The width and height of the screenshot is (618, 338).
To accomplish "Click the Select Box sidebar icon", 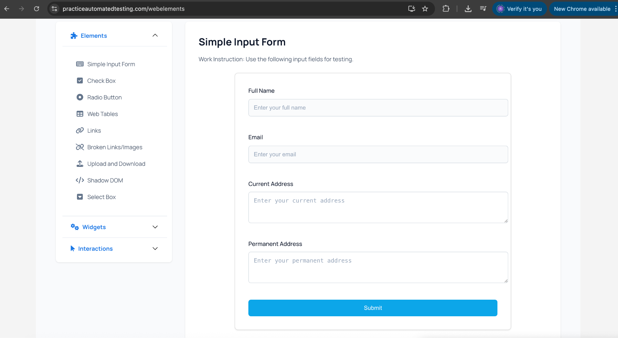I will (x=80, y=197).
